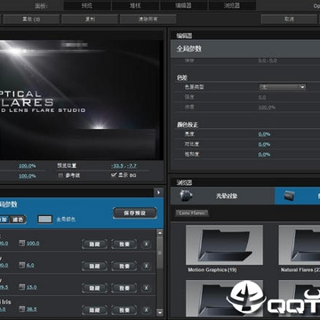Click the small square icon beside 28.5

click(22, 308)
